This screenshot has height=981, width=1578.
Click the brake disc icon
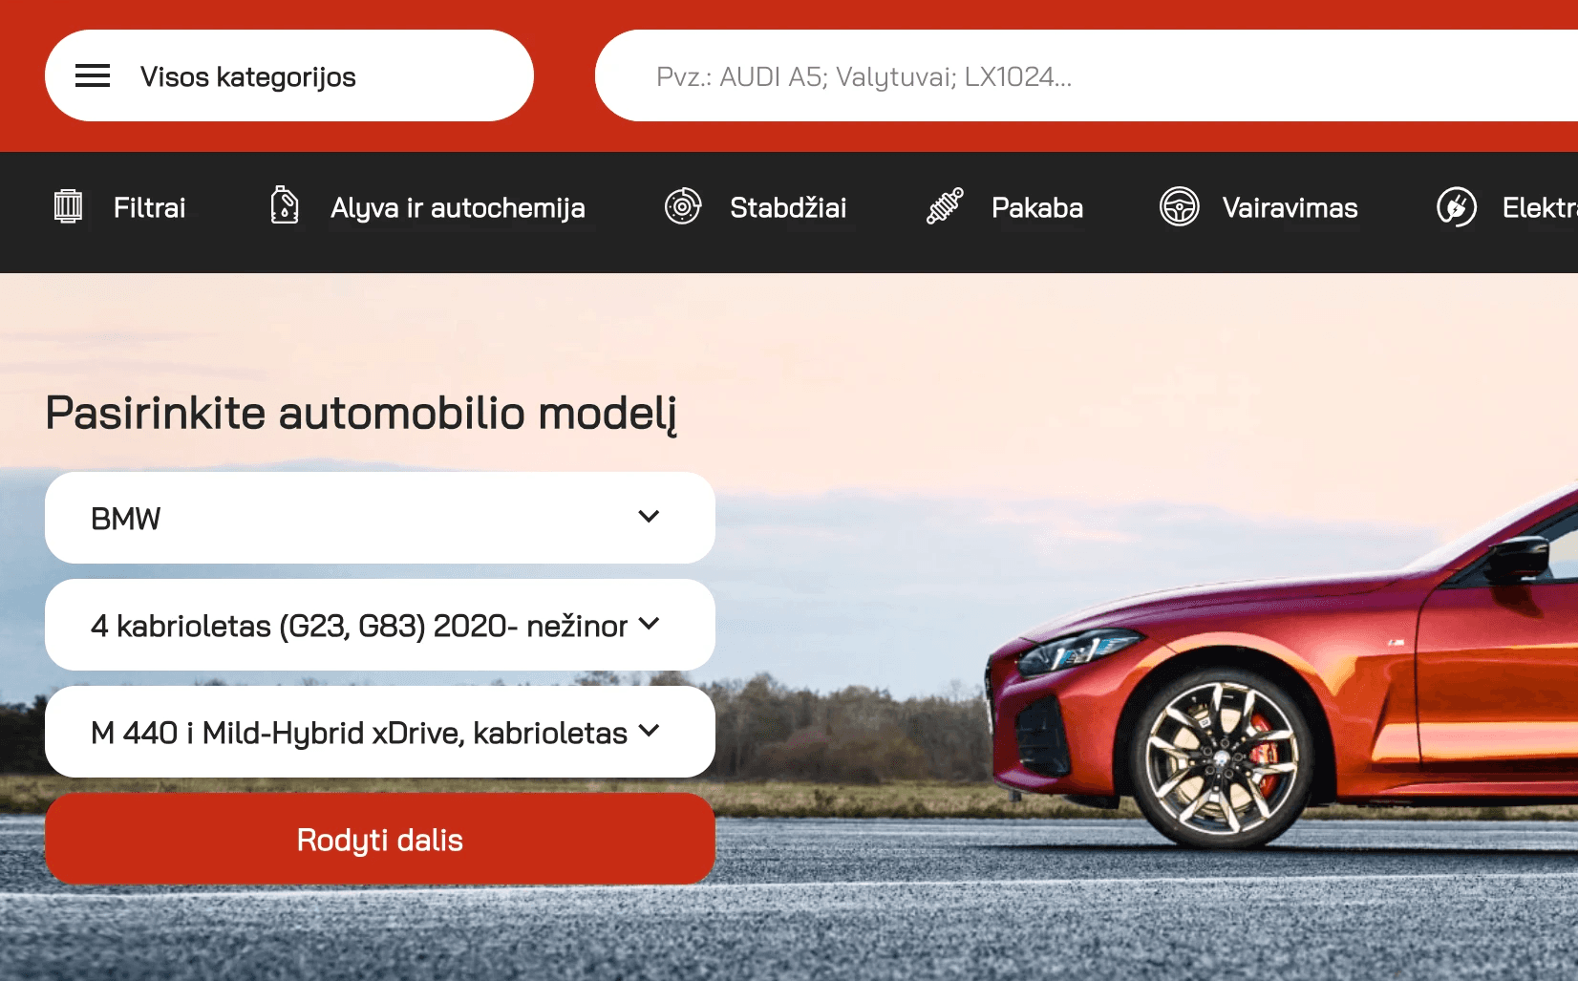coord(683,206)
